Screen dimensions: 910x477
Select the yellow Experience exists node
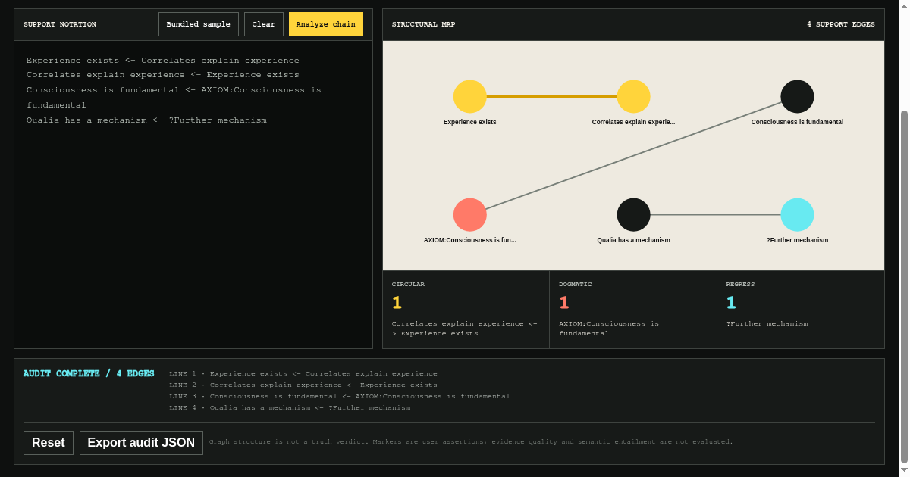470,97
